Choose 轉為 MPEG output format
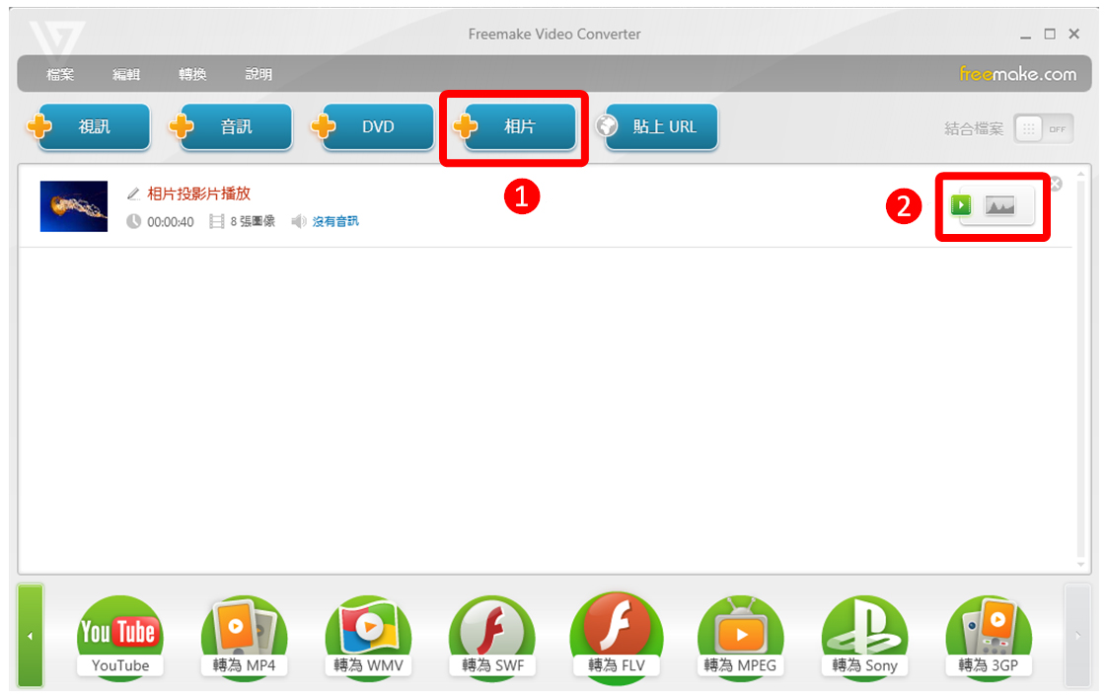The image size is (1106, 699). [741, 638]
